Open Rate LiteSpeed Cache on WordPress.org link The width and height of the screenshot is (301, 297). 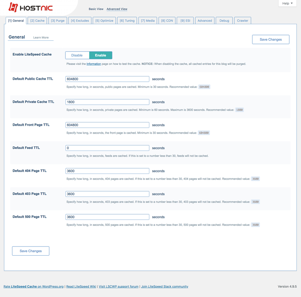(x=33, y=286)
